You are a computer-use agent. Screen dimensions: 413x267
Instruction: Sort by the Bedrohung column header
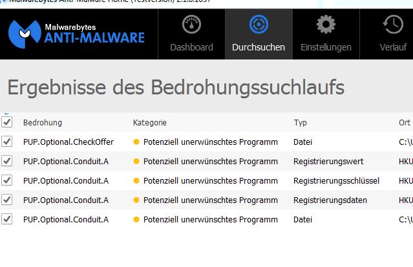tap(43, 123)
